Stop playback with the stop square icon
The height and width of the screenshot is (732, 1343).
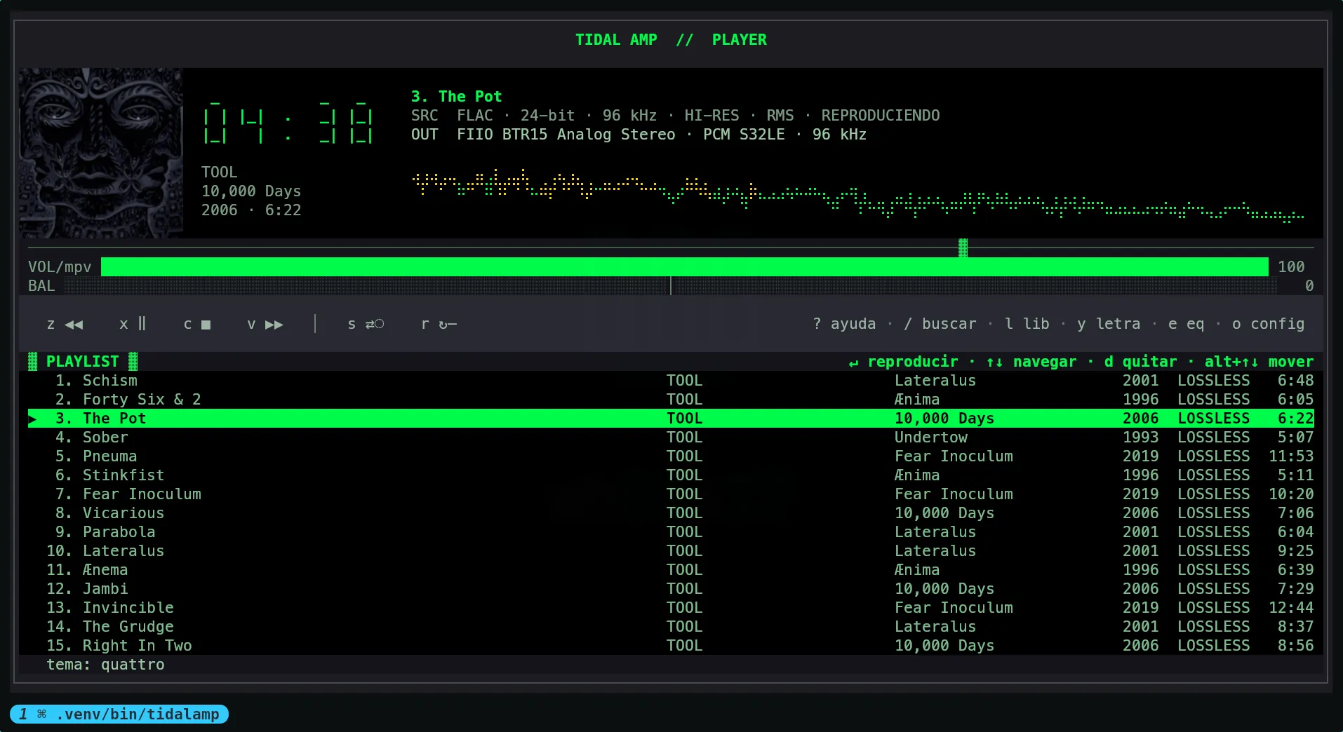pos(206,324)
